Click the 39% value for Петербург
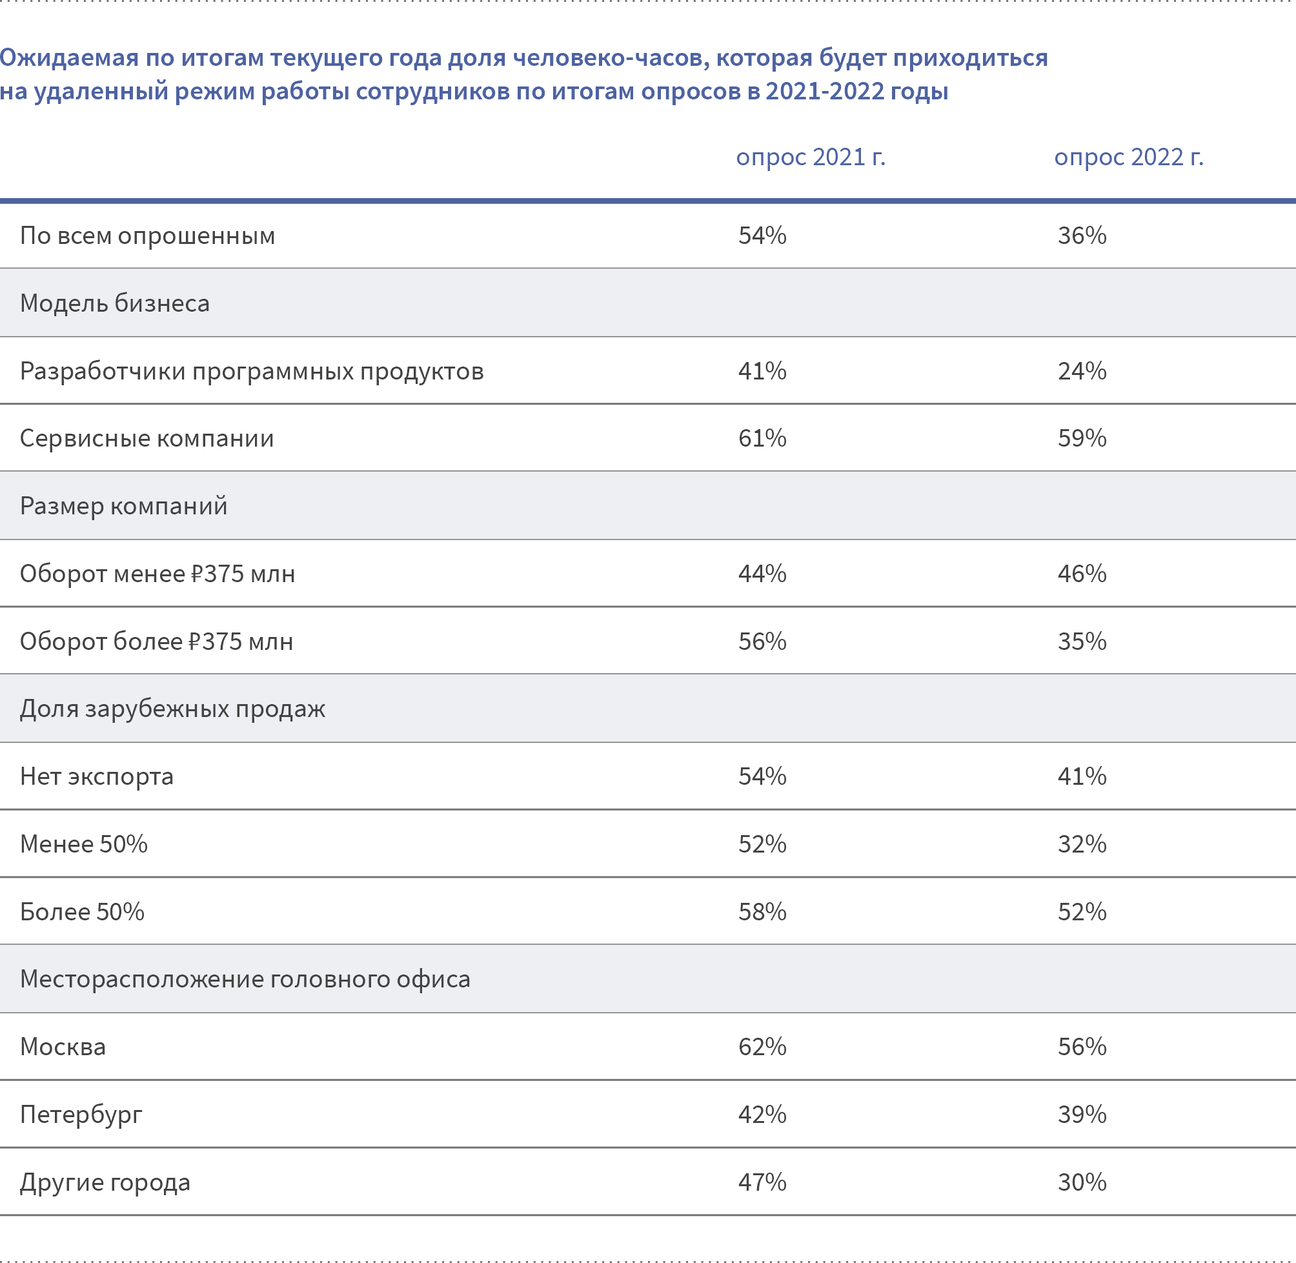 tap(1082, 1115)
